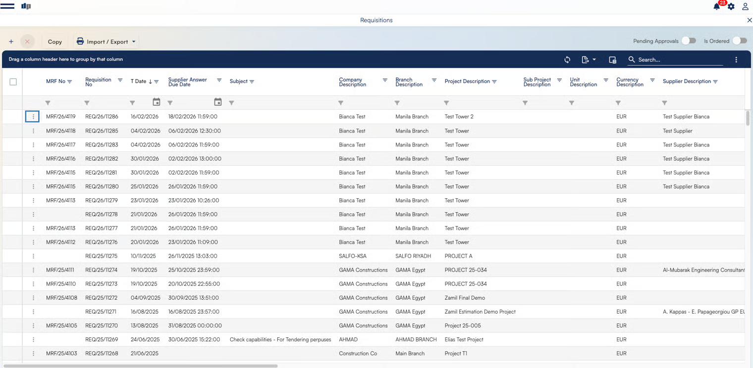Image resolution: width=753 pixels, height=368 pixels.
Task: Open the grid export dropdown arrow
Action: (x=594, y=60)
